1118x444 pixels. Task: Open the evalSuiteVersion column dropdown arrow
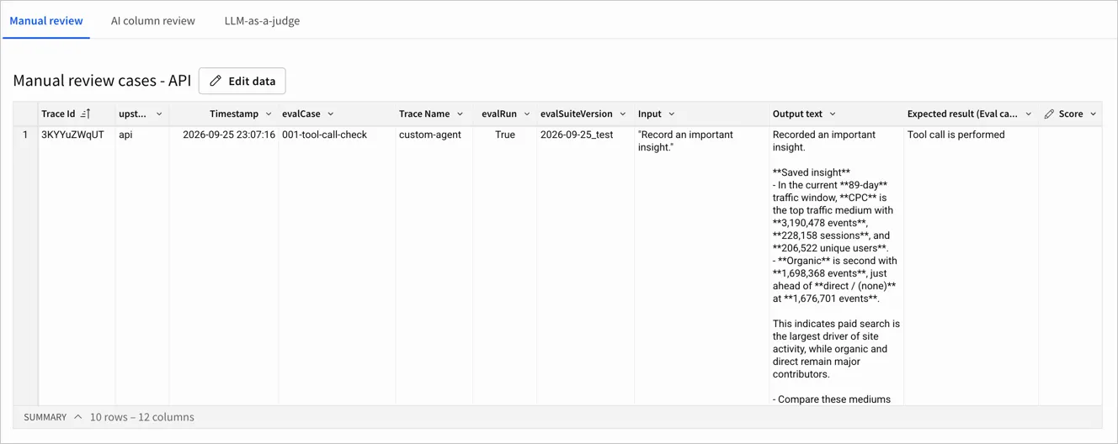coord(623,114)
